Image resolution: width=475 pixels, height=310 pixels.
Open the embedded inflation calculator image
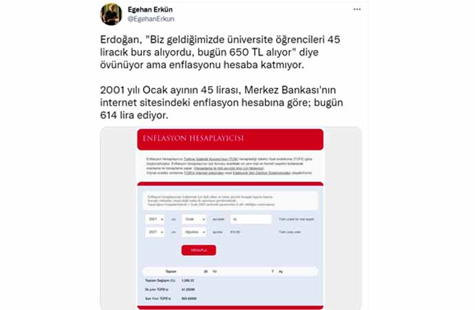(231, 218)
